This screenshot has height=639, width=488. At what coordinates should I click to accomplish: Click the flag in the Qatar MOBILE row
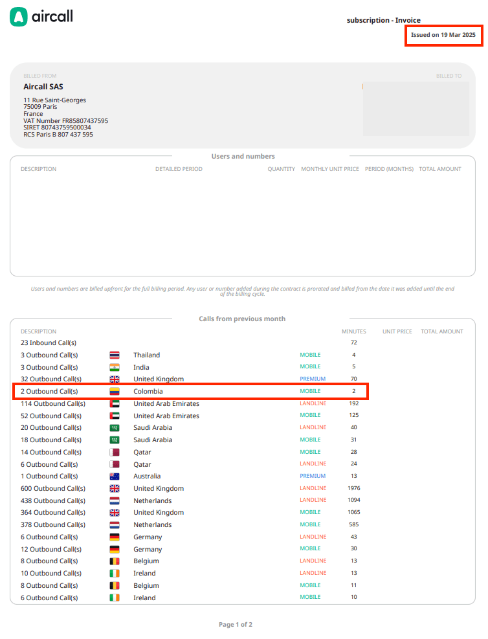[x=115, y=453]
